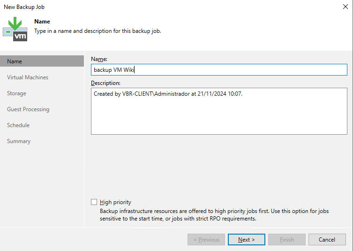This screenshot has height=251, width=353.
Task: Select the Summary step in sidebar
Action: 19,141
